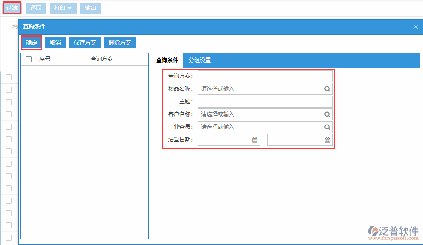Click the 确定 confirm button
423x245 pixels.
pos(31,43)
